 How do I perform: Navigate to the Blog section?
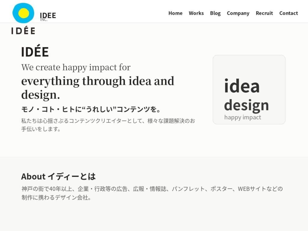215,13
